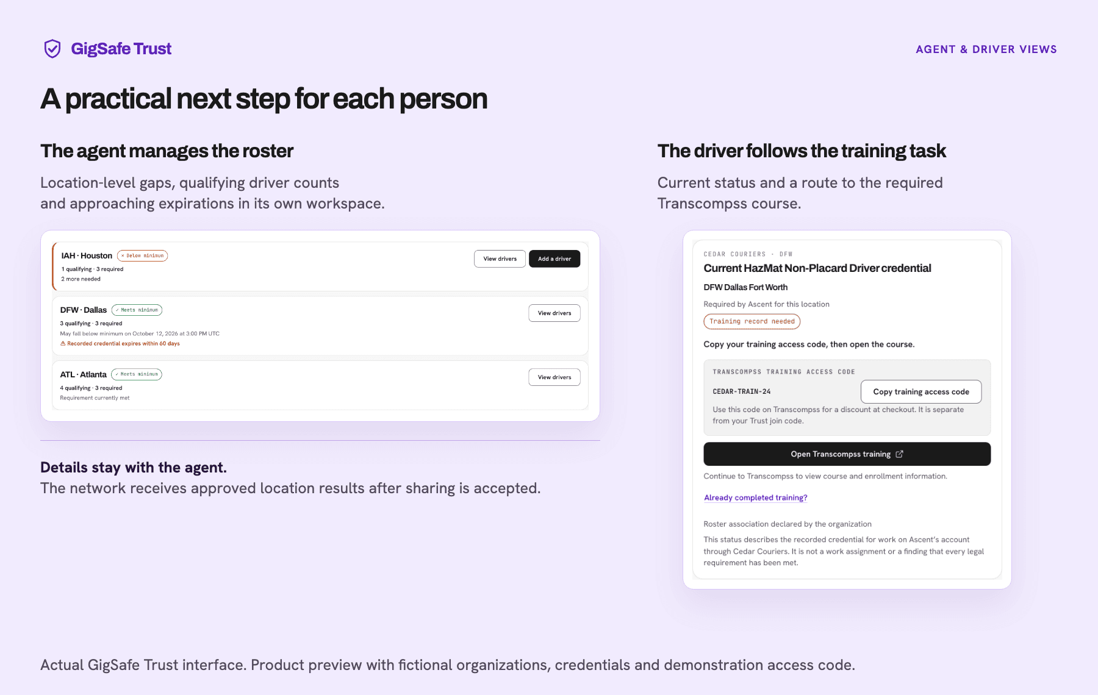Viewport: 1098px width, 695px height.
Task: Select the IAH Houston location row
Action: click(320, 266)
